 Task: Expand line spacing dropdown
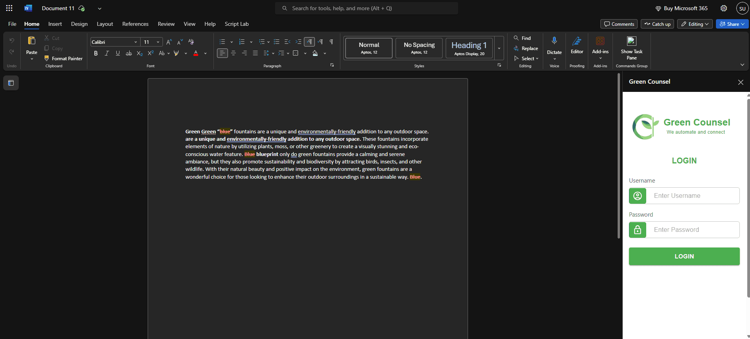coord(273,53)
